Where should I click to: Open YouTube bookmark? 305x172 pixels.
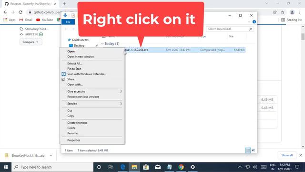point(44,20)
